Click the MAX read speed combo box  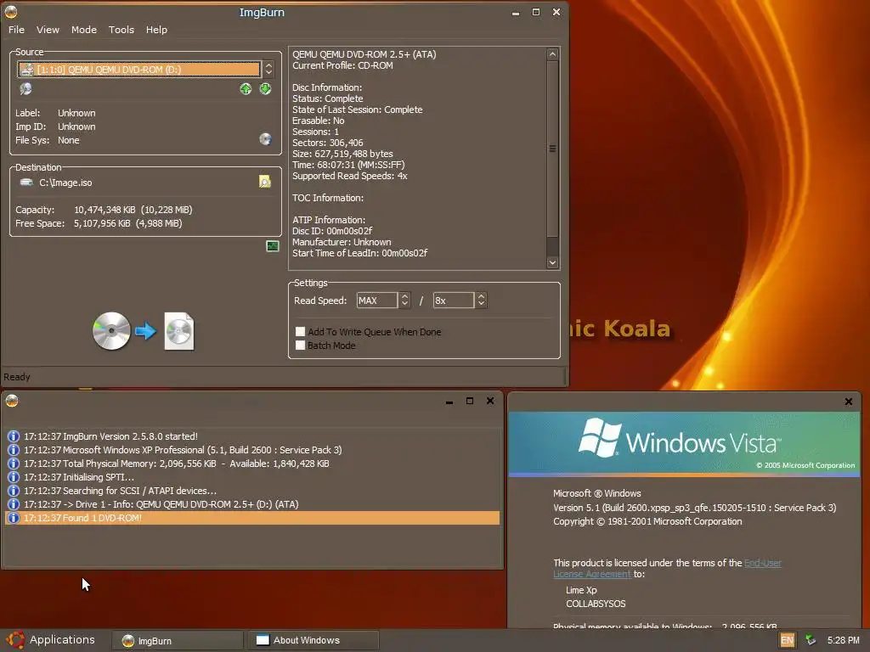point(376,301)
